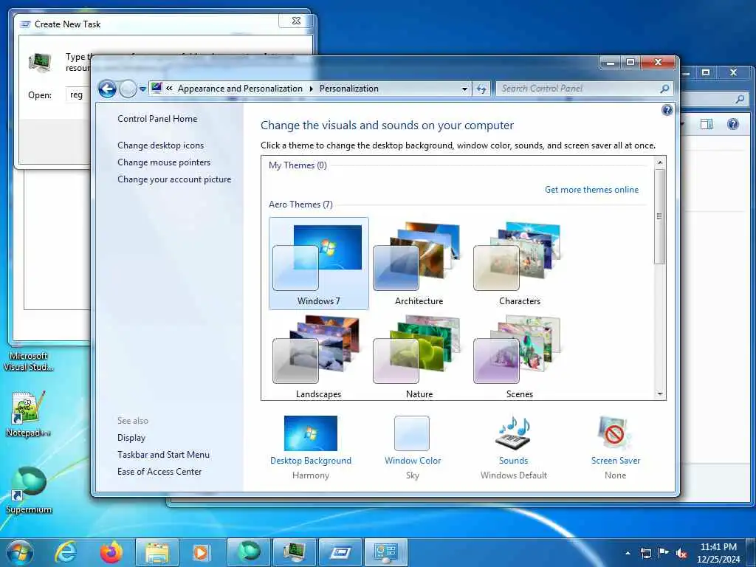Screen dimensions: 756x567
Task: Open Screen Saver settings icon
Action: click(x=614, y=433)
